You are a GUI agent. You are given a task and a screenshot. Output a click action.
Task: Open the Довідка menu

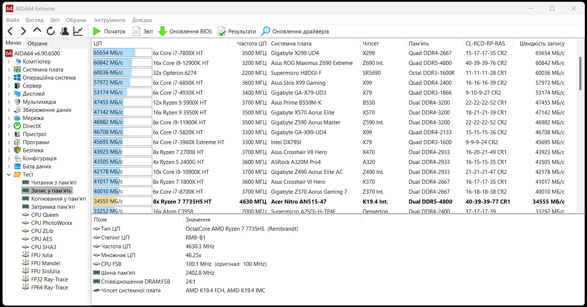coord(142,20)
